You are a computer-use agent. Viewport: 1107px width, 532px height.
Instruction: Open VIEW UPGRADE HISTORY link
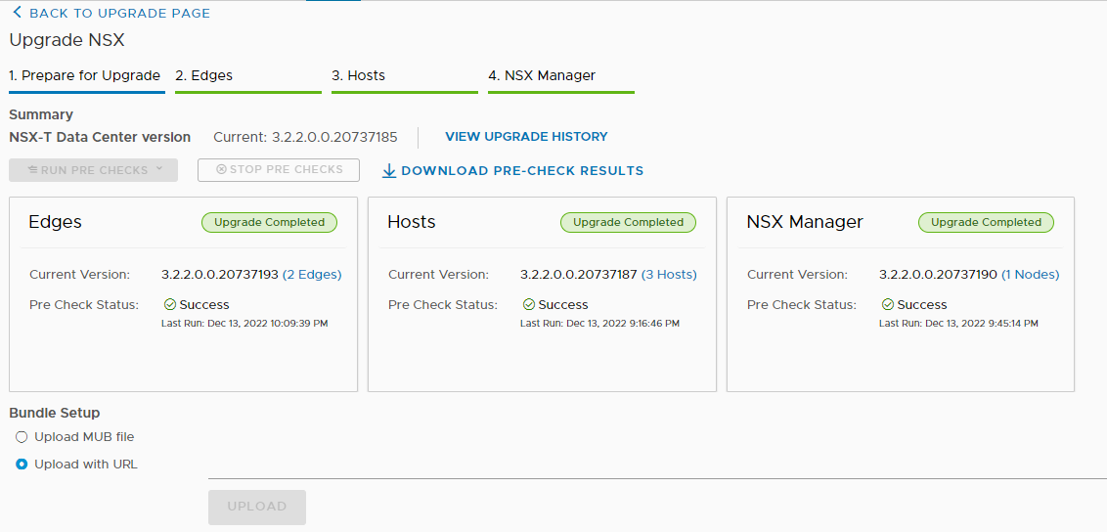[527, 137]
